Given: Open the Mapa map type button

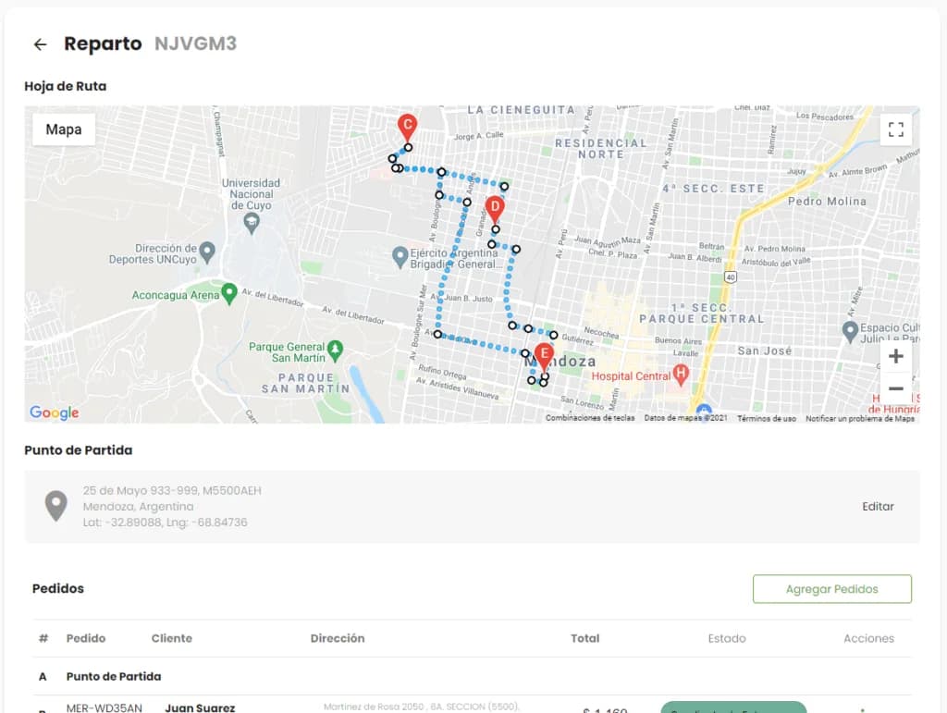Looking at the screenshot, I should tap(64, 129).
